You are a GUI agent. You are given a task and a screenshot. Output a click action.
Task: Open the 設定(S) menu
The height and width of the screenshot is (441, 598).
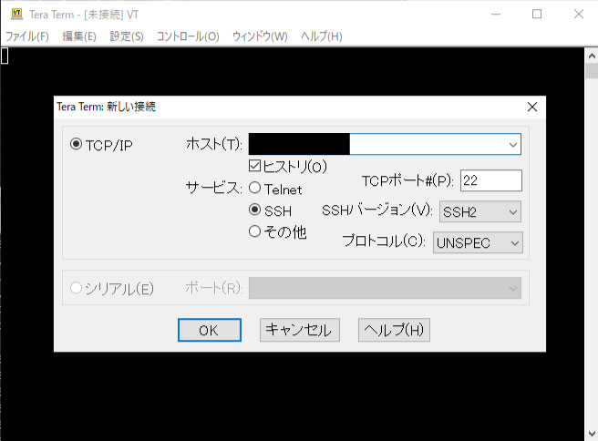(127, 36)
